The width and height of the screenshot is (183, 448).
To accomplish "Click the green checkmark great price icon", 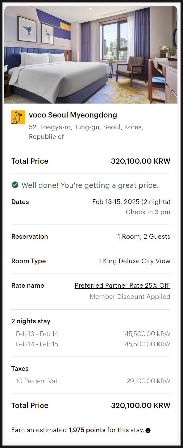I will point(15,185).
